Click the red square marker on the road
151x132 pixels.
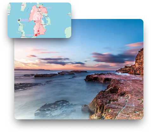38,31
